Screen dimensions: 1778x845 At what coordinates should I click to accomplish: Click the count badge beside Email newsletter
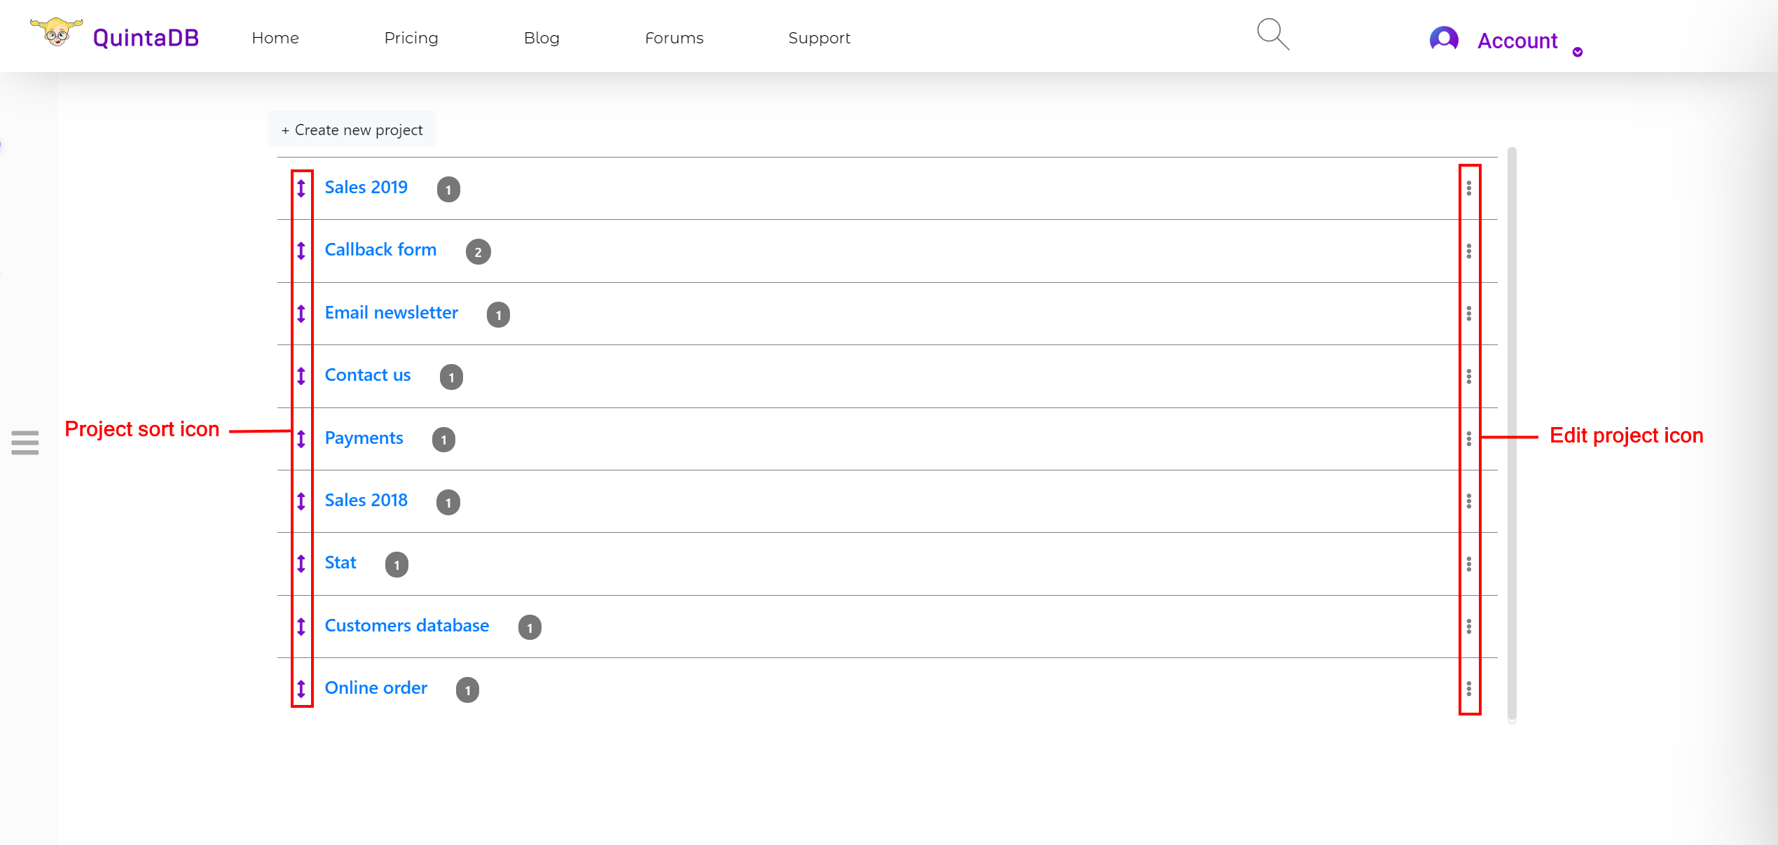pos(498,315)
